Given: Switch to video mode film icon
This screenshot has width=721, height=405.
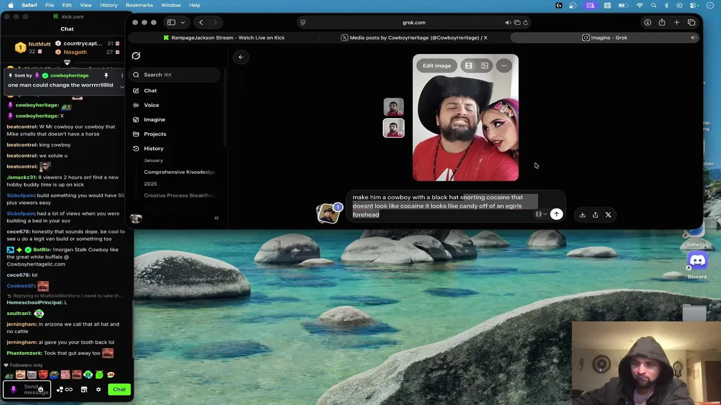Looking at the screenshot, I should pyautogui.click(x=469, y=66).
